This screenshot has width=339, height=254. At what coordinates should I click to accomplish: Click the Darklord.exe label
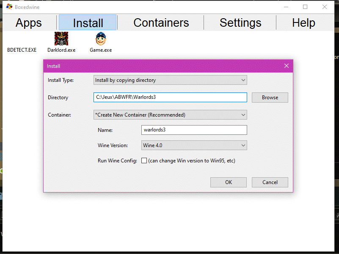[x=61, y=50]
